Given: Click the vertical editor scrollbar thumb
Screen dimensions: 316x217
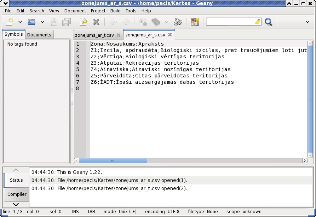Looking at the screenshot, I should (x=310, y=99).
